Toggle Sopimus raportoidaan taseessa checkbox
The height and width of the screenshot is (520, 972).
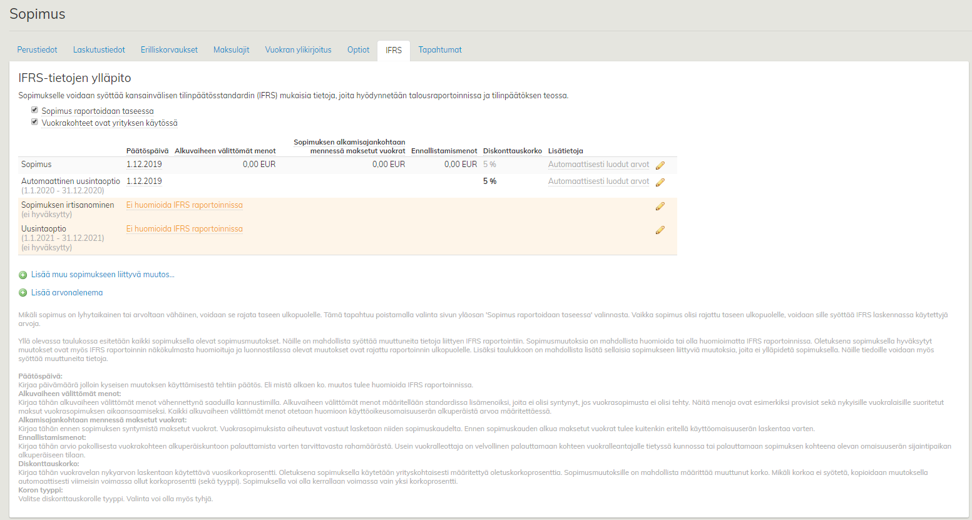click(x=34, y=110)
